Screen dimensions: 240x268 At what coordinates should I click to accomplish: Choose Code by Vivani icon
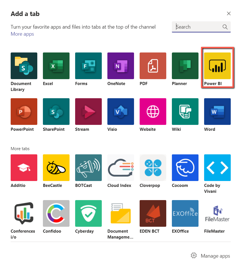(x=218, y=168)
